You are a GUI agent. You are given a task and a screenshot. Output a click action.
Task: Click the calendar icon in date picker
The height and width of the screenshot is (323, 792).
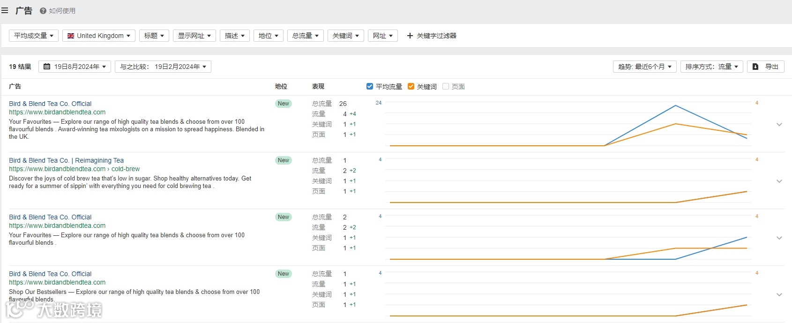click(x=47, y=67)
